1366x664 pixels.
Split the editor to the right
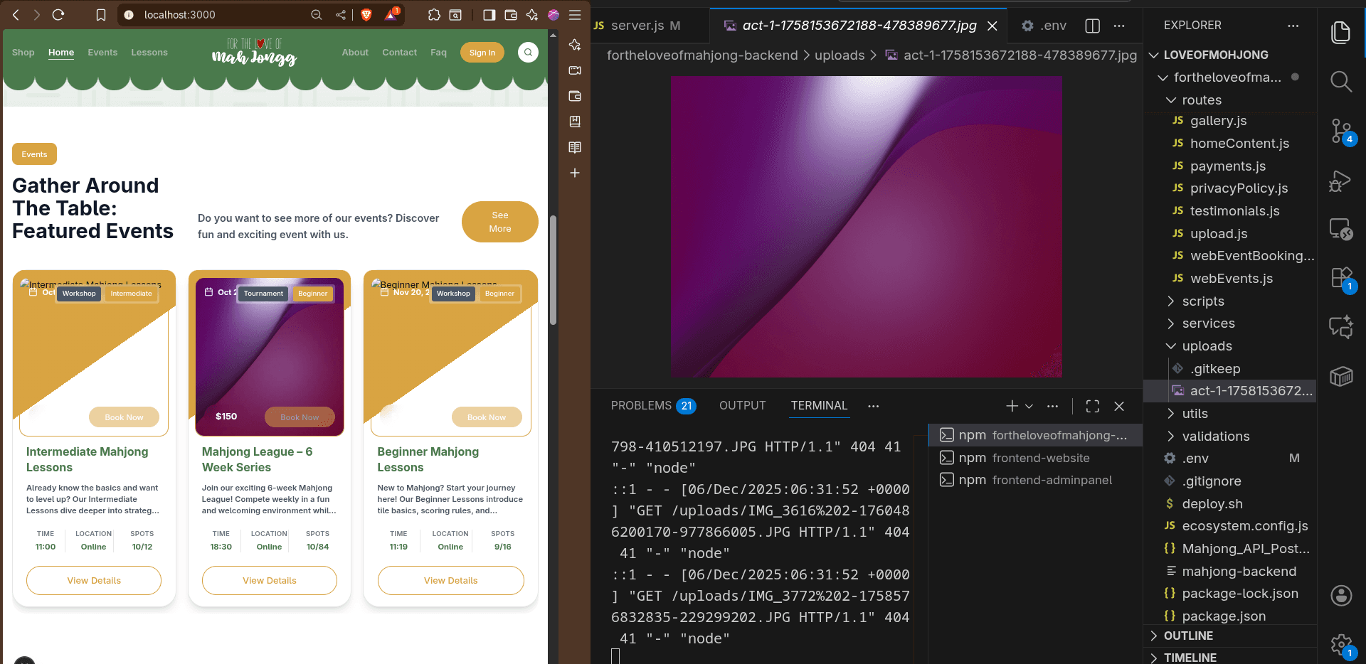coord(1092,26)
